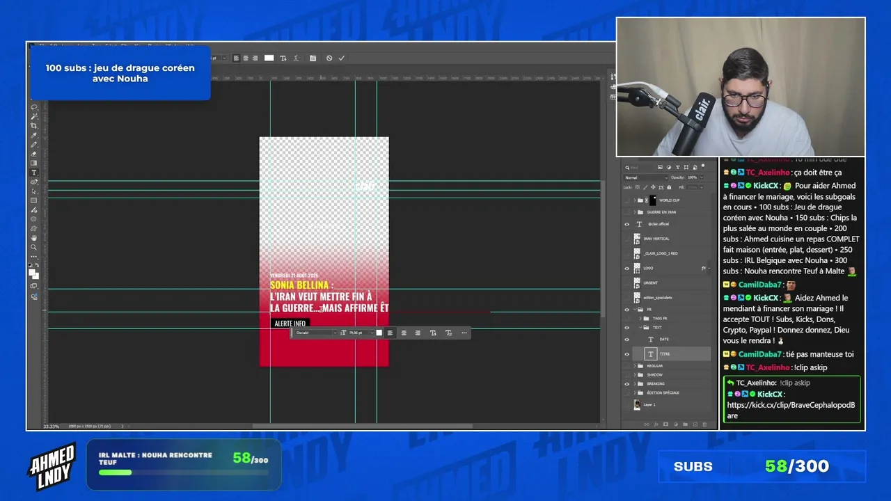Select the Rectangle shape tool
The image size is (891, 501).
point(34,200)
